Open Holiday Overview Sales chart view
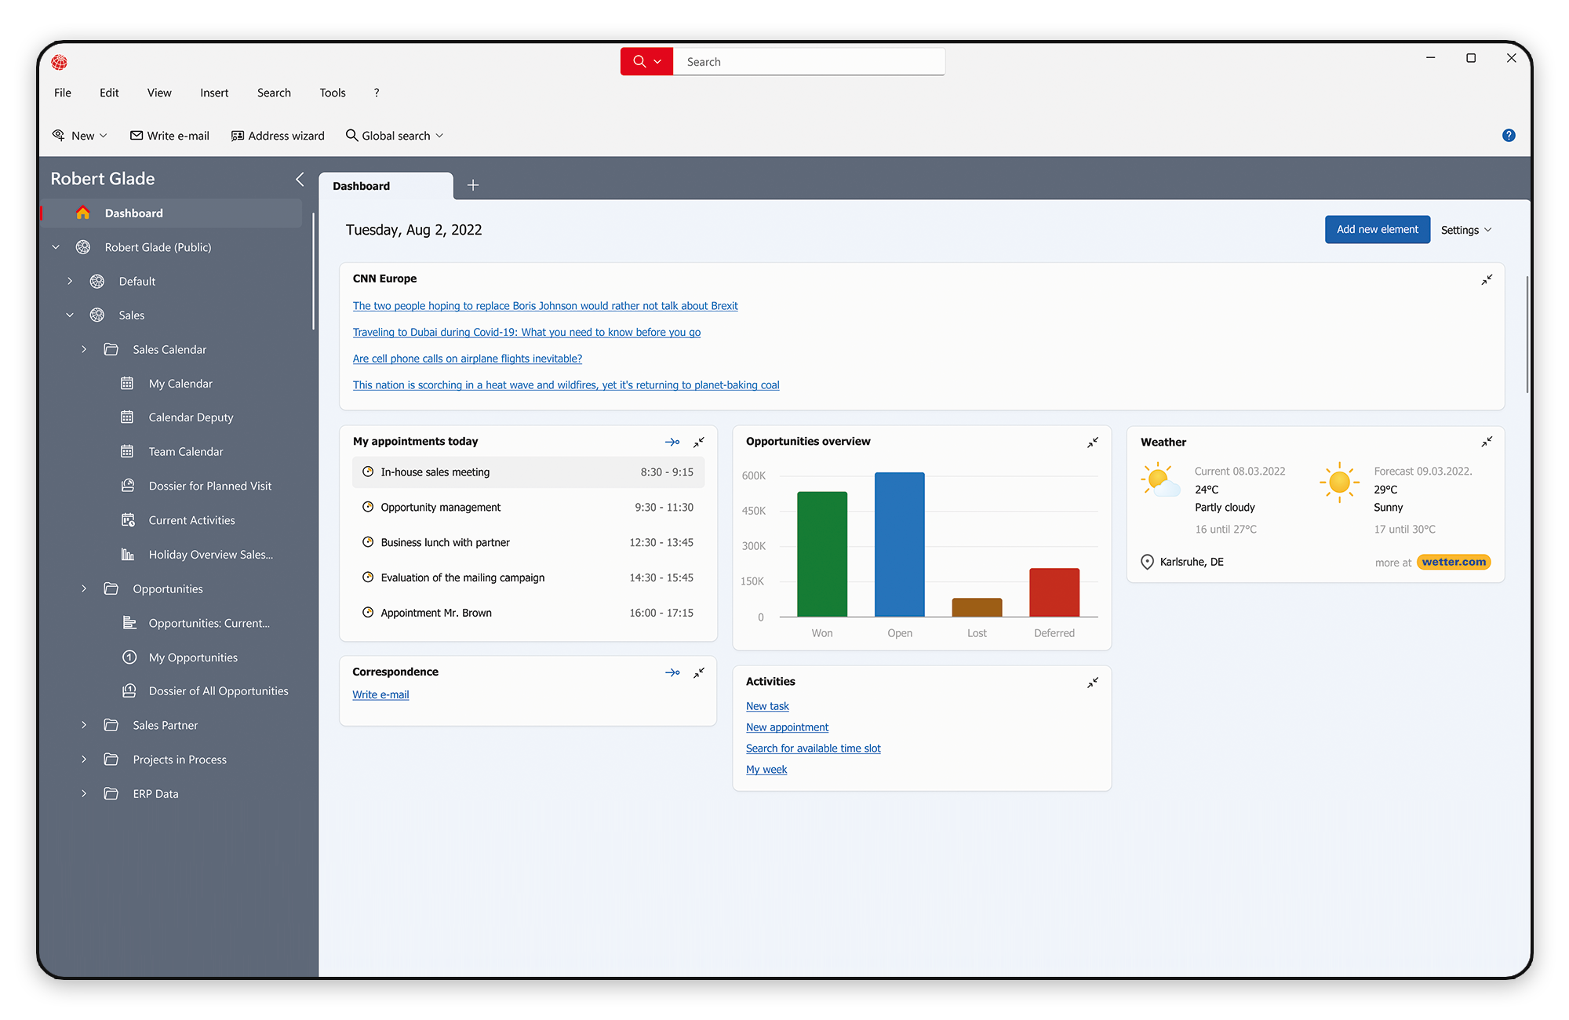The image size is (1569, 1020). 210,554
